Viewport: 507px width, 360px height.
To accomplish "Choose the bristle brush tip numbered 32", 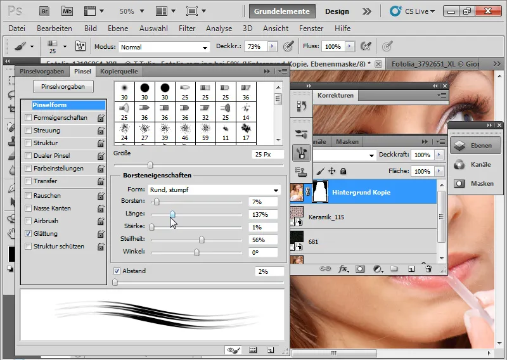I will pyautogui.click(x=205, y=112).
